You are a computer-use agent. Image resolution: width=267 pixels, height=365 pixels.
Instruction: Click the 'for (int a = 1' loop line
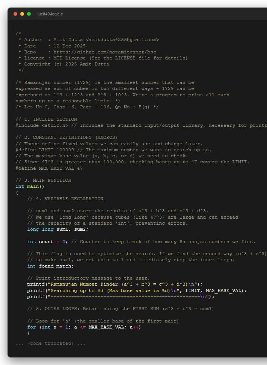[x=84, y=327]
